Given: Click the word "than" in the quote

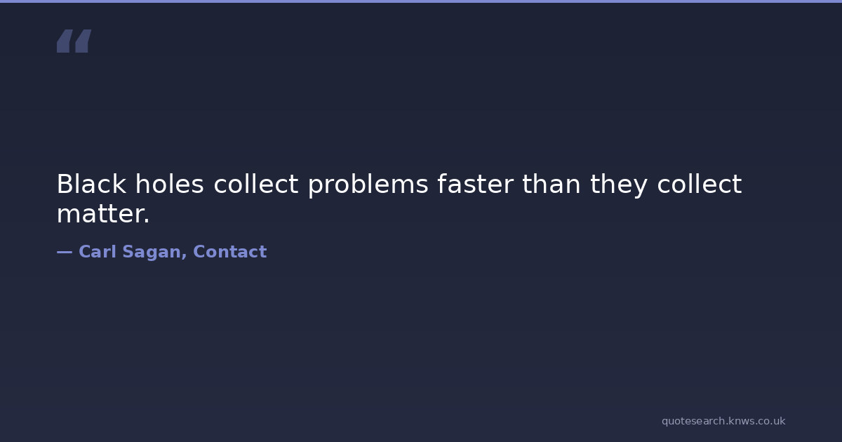Looking at the screenshot, I should [551, 185].
